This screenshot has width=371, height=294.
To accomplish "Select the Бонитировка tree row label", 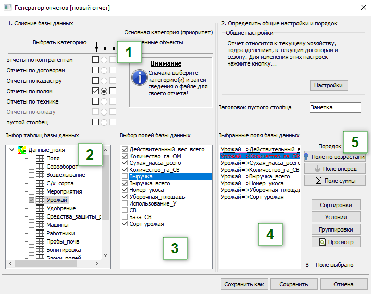I will [64, 250].
